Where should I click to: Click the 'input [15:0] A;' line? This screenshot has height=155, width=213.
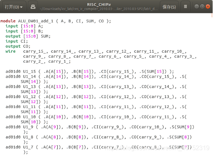pyautogui.click(x=24, y=26)
